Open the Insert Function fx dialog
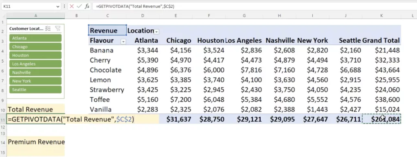The width and height of the screenshot is (417, 157). click(87, 7)
